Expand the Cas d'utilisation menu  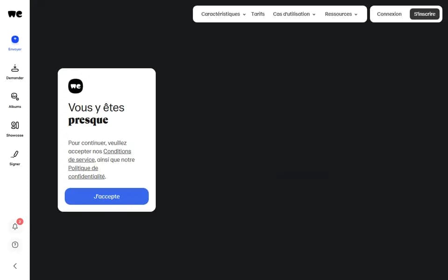point(294,14)
